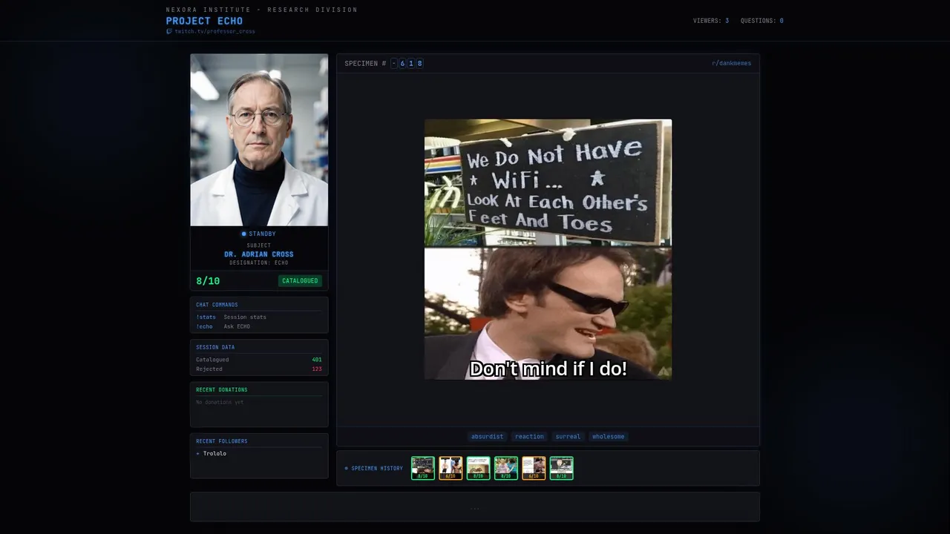
Task: Select the DR. ADRIAN CROSS name
Action: pyautogui.click(x=259, y=254)
